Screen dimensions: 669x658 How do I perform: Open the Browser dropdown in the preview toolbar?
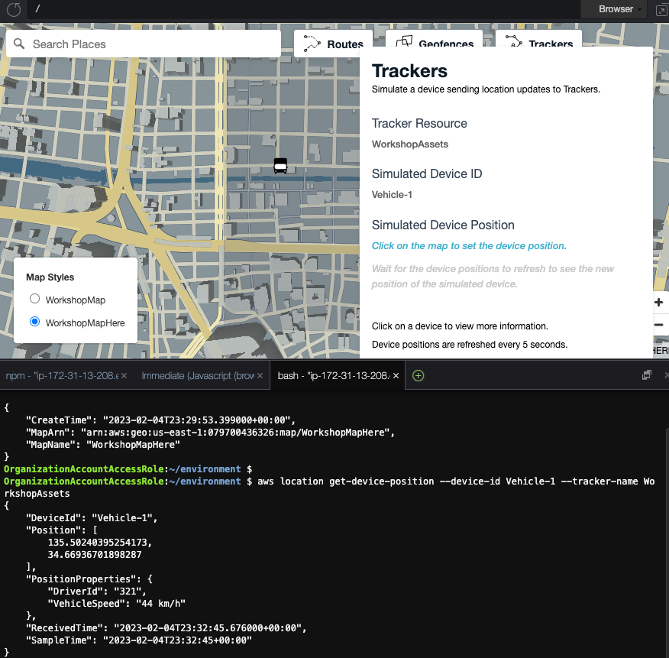pos(615,9)
